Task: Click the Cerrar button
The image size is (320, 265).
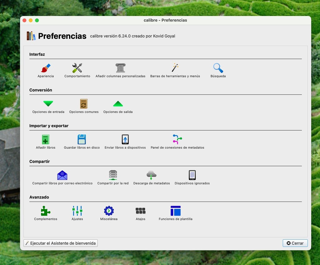Action: 295,243
